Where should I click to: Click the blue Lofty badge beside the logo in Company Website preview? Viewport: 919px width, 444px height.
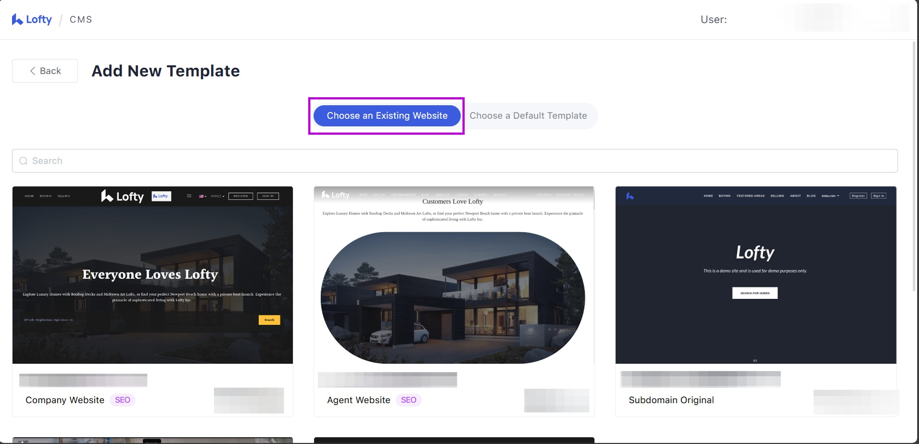coord(161,196)
